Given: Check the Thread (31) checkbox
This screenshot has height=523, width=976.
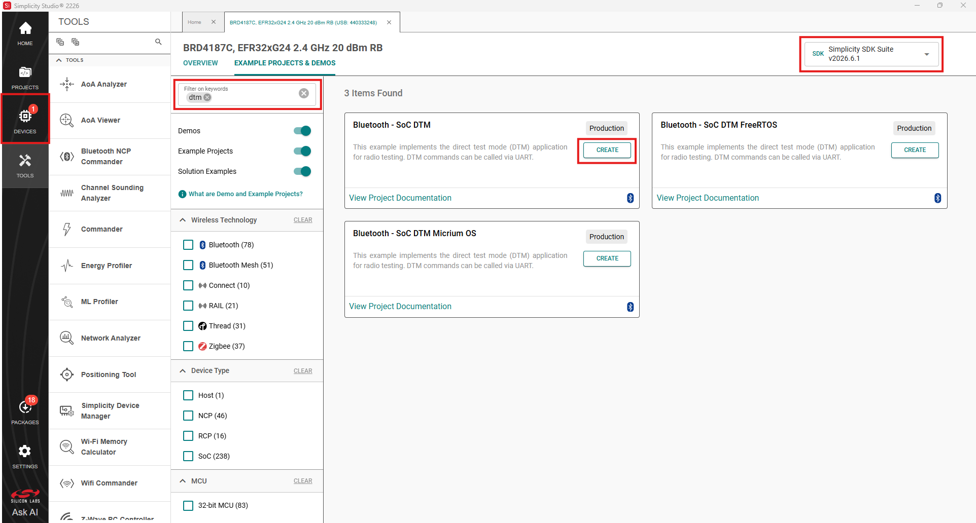Looking at the screenshot, I should [x=188, y=326].
